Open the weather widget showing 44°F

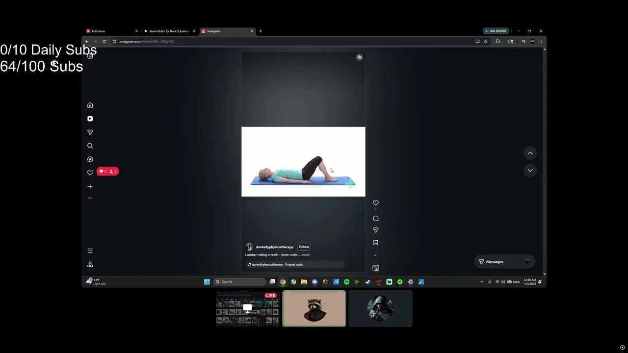pos(96,281)
